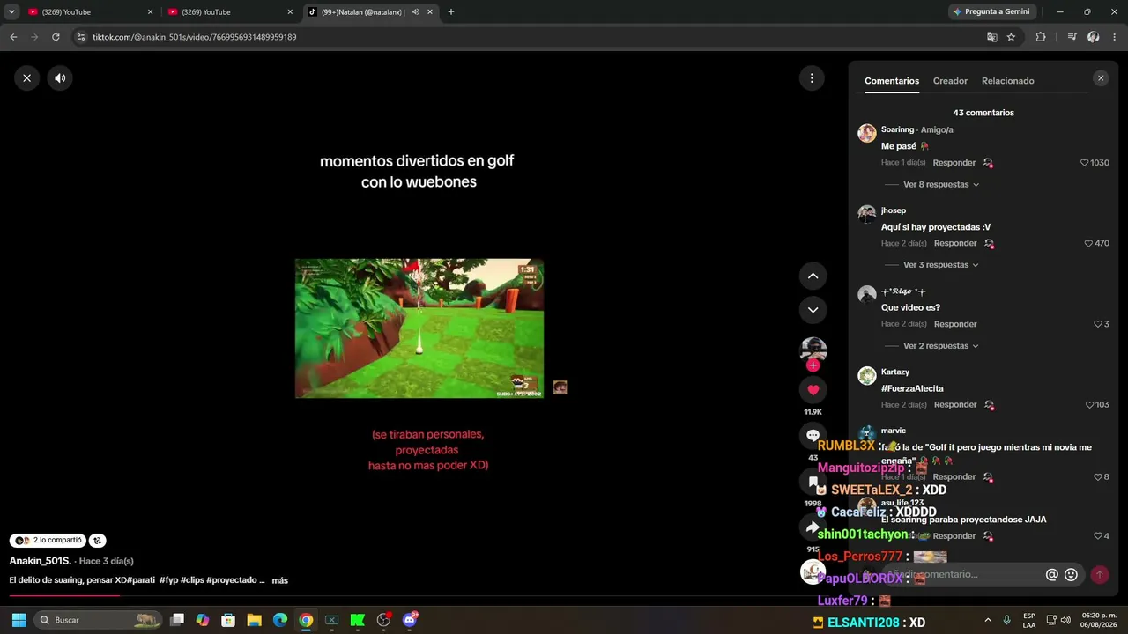
Task: Open the tab search dropdown in Chrome
Action: click(x=11, y=12)
